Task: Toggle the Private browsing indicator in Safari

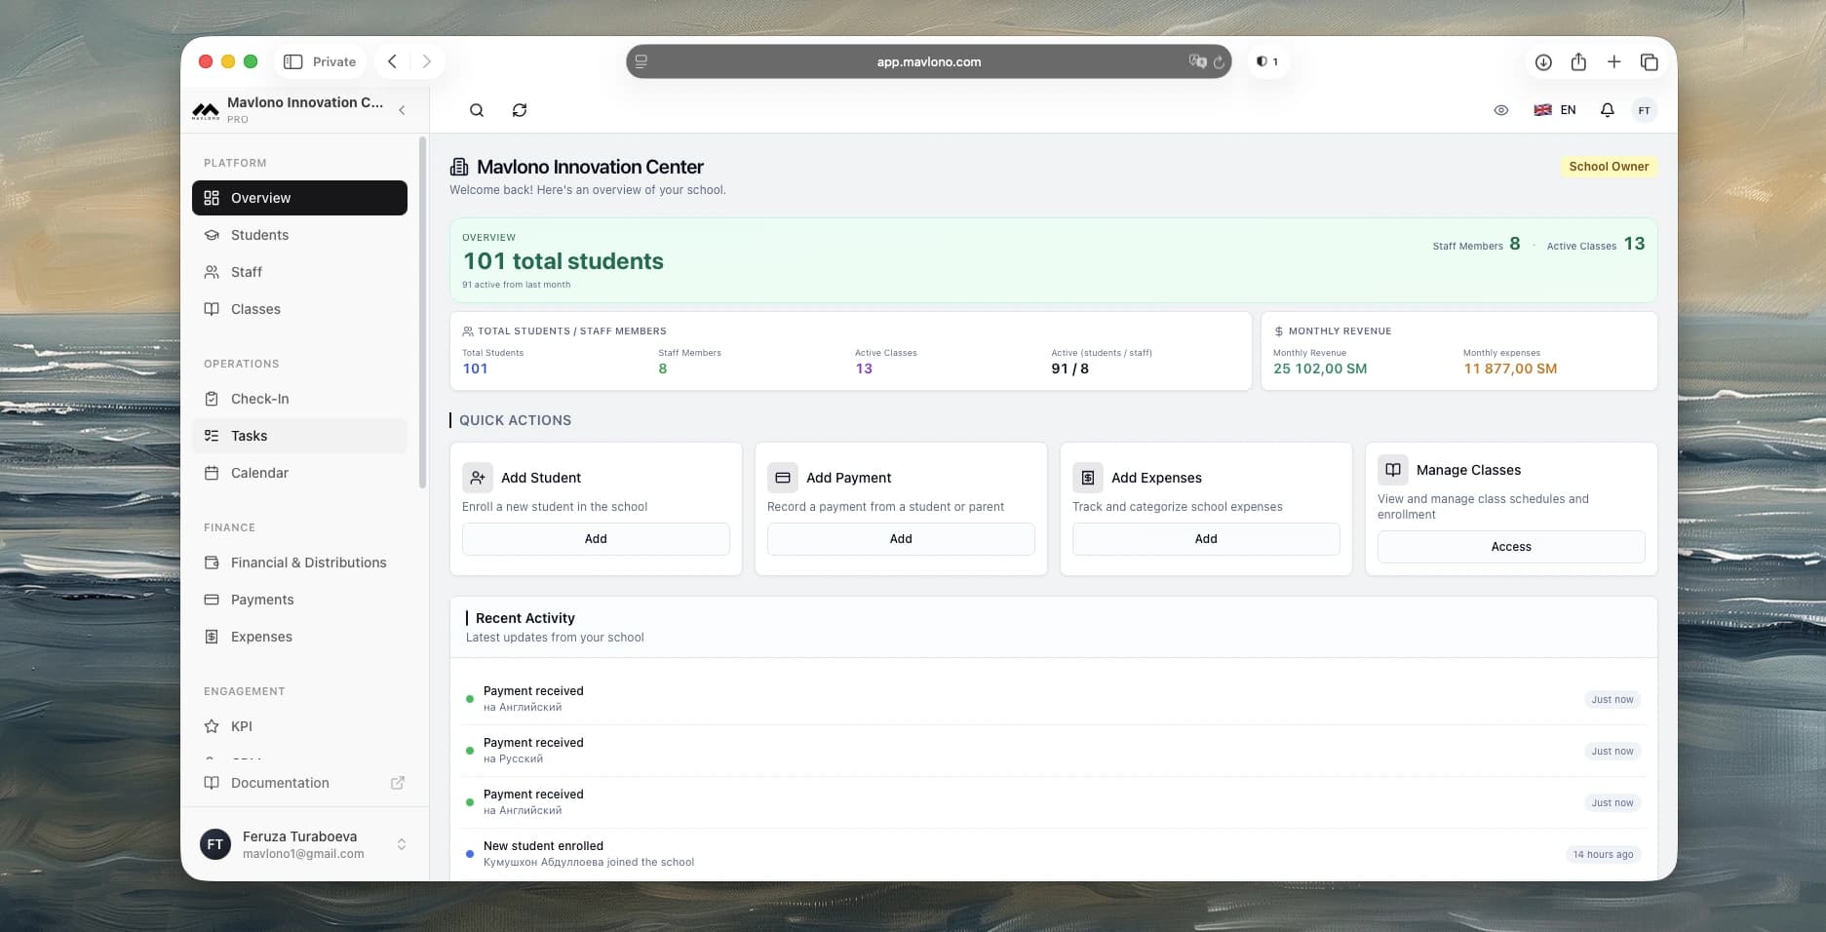Action: [319, 60]
